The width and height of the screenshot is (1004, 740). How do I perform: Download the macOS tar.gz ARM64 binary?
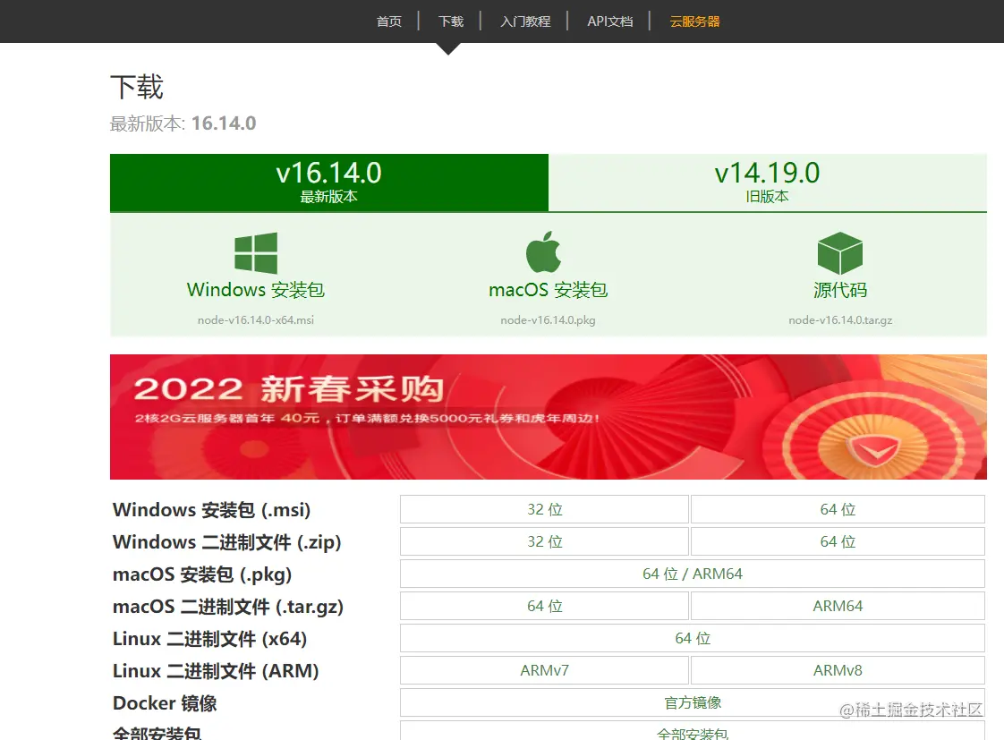838,606
